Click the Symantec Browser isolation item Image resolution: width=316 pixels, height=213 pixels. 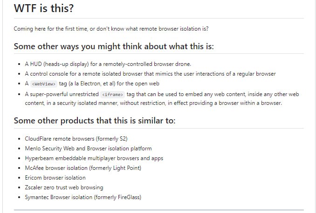[x=83, y=197]
